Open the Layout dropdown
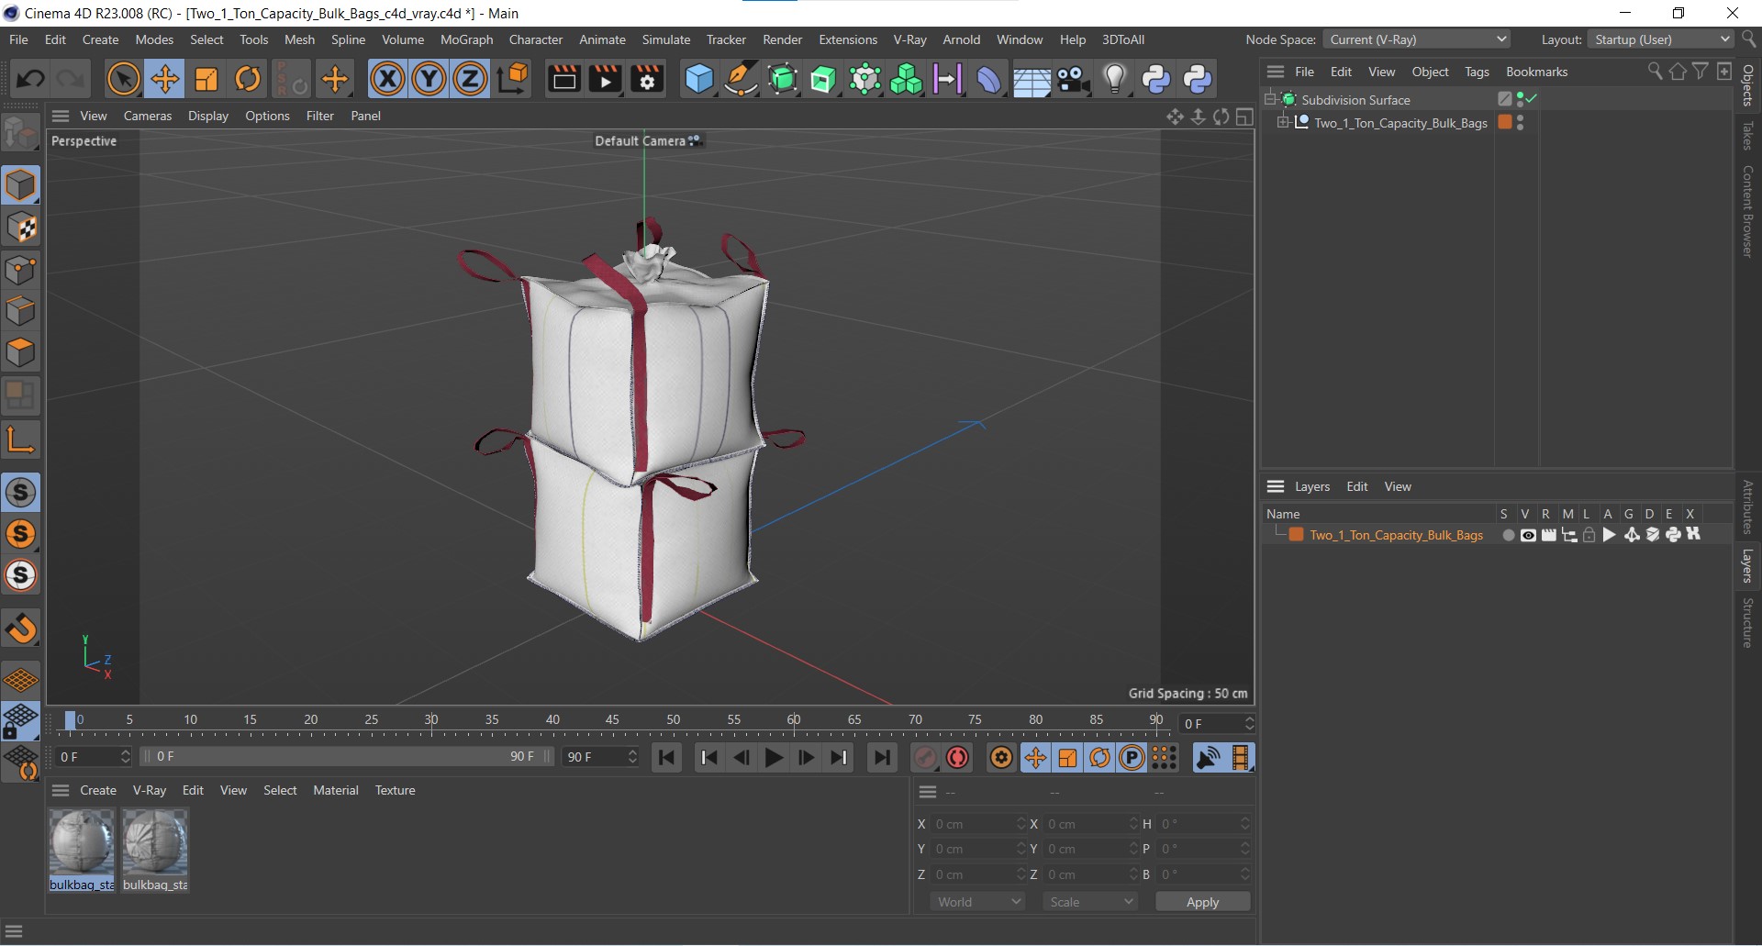1762x946 pixels. coord(1661,39)
